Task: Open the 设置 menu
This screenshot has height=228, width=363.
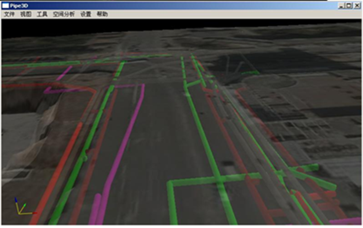Action: coord(86,14)
